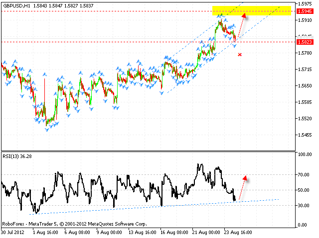The height and width of the screenshot is (238, 319).
Task: Select the blue dashed RSI support trendline
Action: click(x=150, y=205)
